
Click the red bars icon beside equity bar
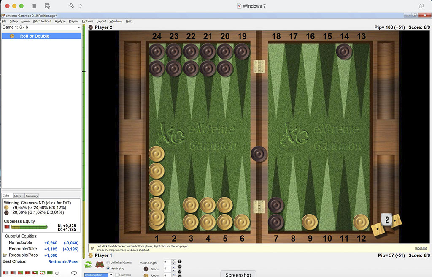pyautogui.click(x=7, y=227)
